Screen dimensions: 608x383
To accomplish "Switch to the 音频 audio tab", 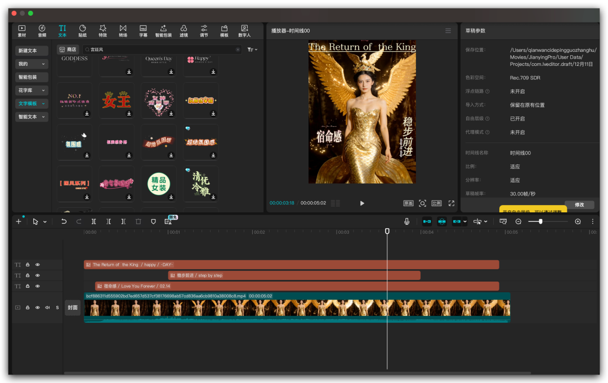I will pos(42,30).
